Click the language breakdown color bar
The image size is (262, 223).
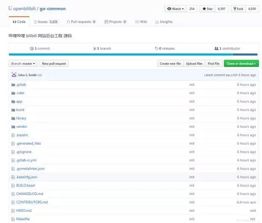point(133,55)
